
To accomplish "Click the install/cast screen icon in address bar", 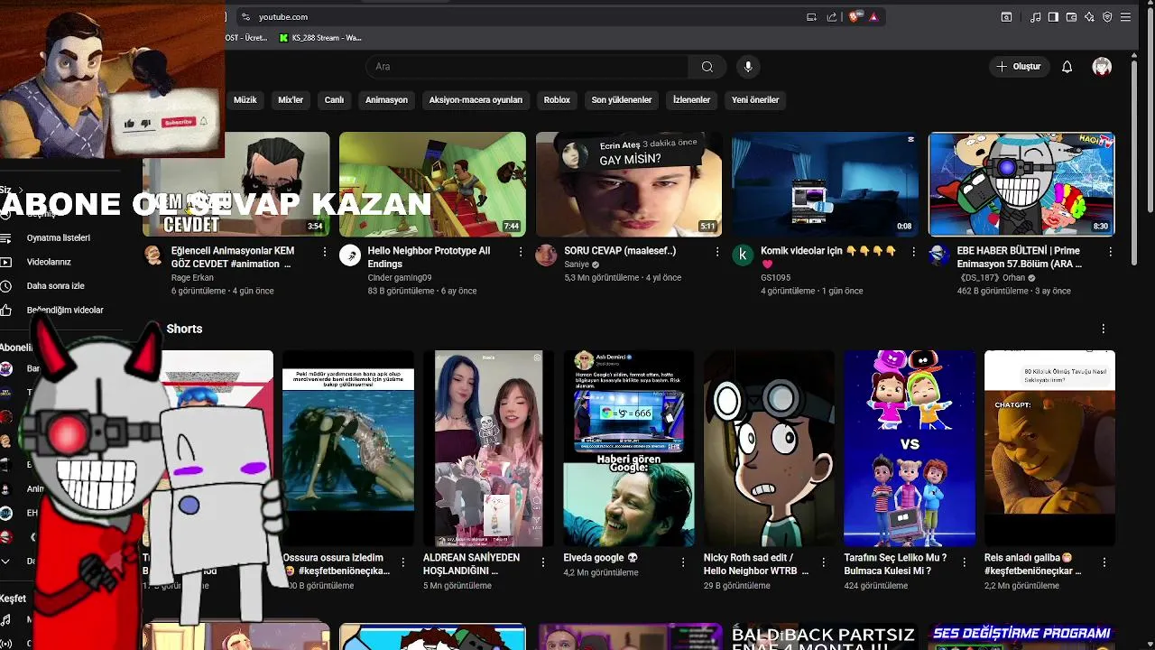I will coord(811,17).
